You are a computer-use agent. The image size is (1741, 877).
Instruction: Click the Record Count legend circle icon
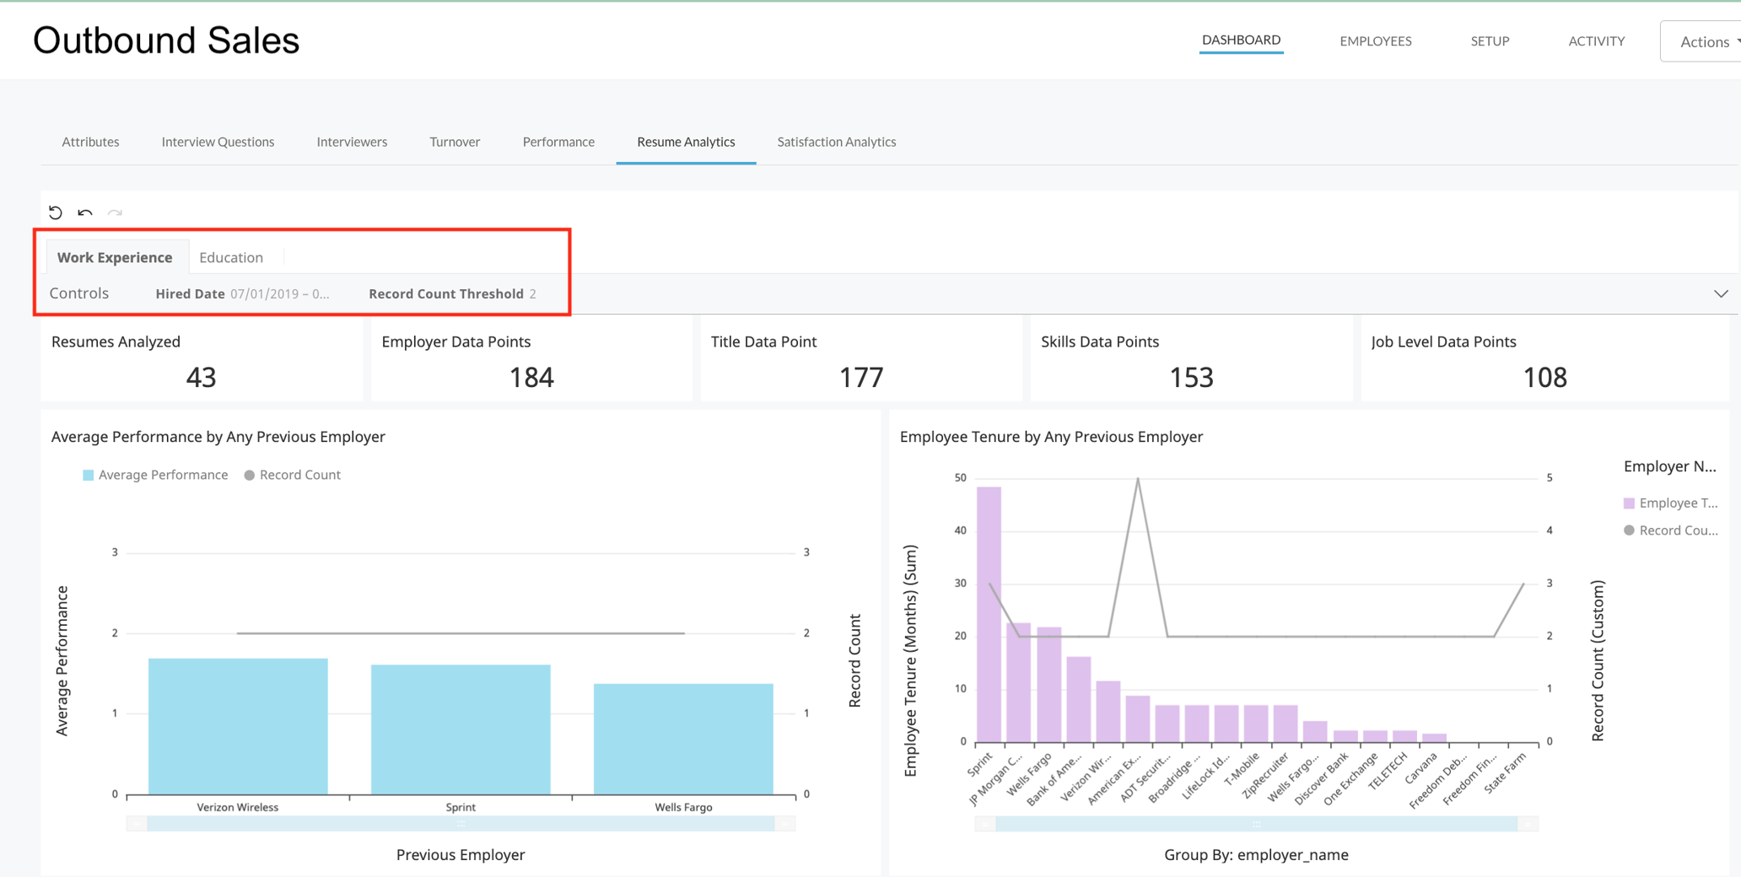[249, 474]
